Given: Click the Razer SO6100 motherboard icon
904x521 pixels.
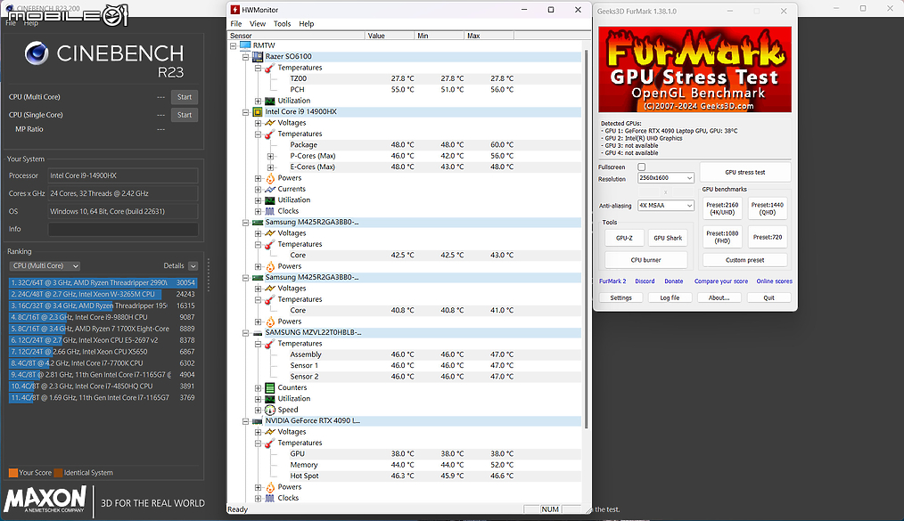Looking at the screenshot, I should click(257, 56).
